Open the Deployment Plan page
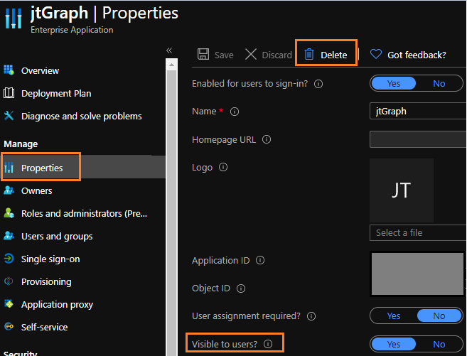 (56, 94)
